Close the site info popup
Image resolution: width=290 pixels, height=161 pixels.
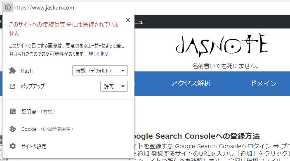[x=128, y=20]
